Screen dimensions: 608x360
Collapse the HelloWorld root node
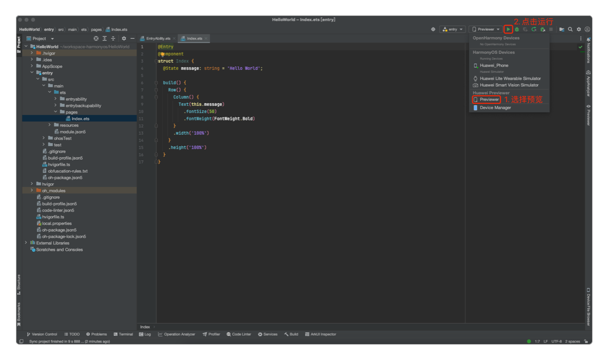click(x=26, y=47)
